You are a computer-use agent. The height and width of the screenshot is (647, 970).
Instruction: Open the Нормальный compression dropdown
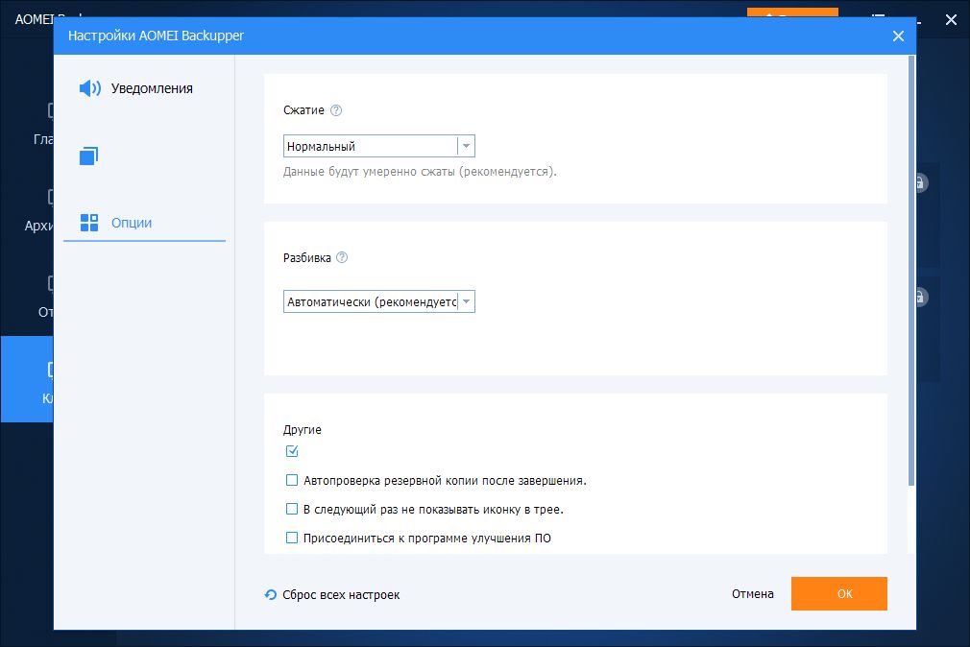point(379,146)
